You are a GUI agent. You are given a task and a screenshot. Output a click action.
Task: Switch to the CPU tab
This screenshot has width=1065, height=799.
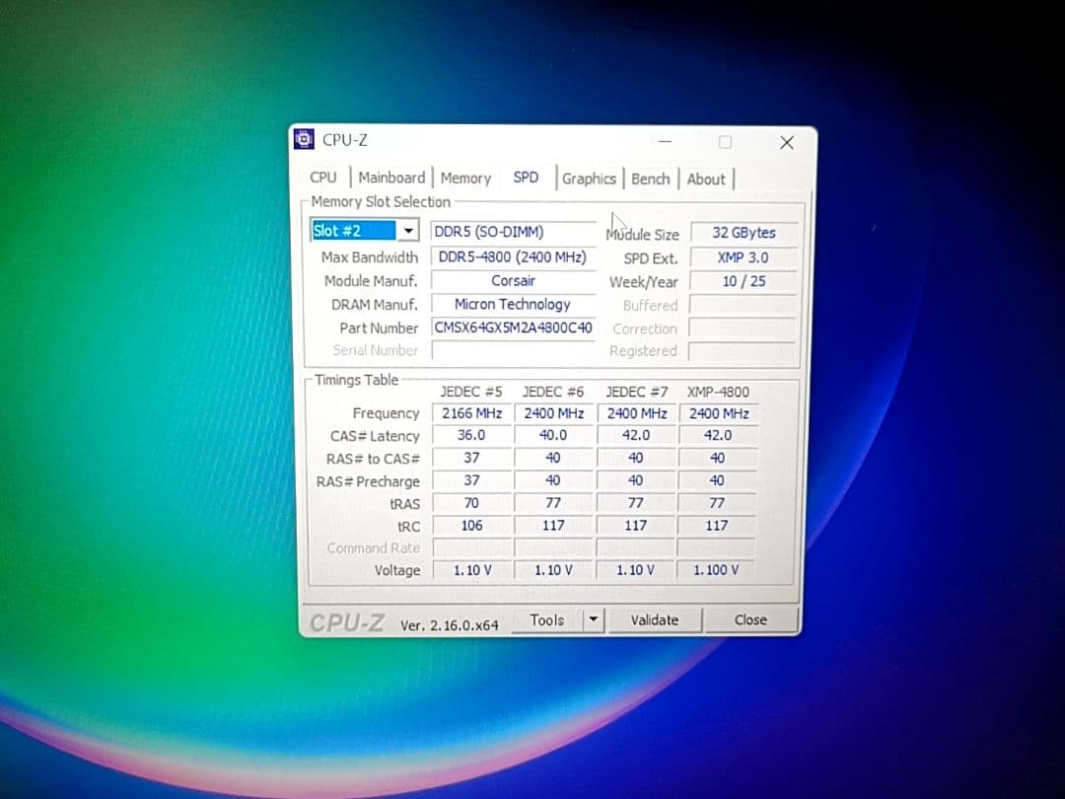[x=322, y=178]
